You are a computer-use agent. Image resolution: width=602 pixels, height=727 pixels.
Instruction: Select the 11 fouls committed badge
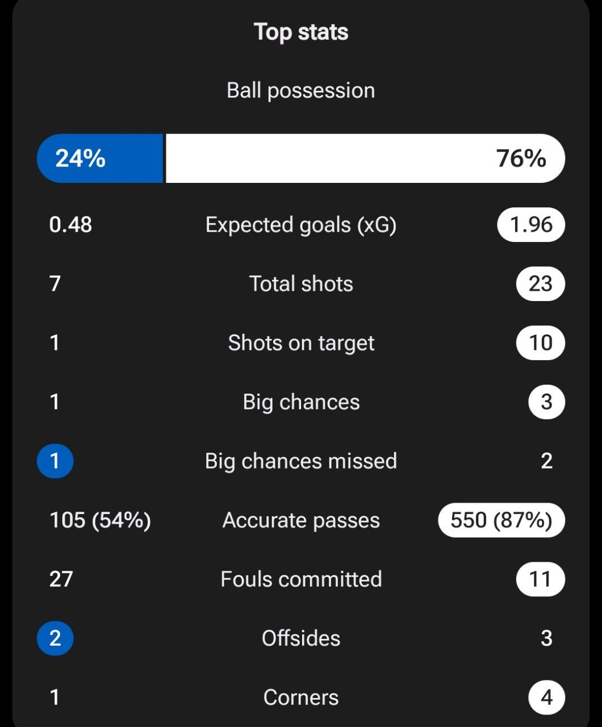tap(540, 579)
